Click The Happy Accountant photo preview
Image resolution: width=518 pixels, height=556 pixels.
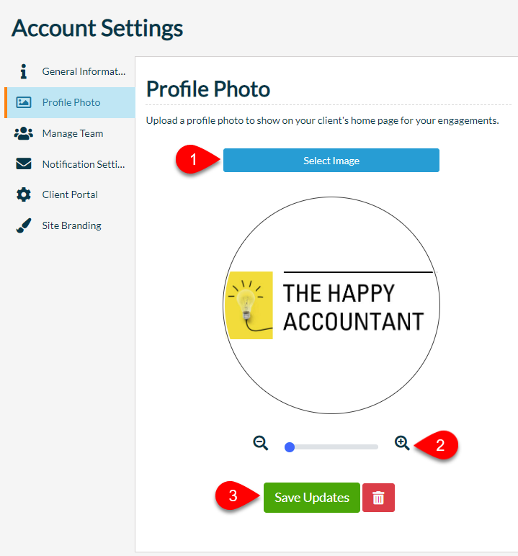pyautogui.click(x=331, y=305)
